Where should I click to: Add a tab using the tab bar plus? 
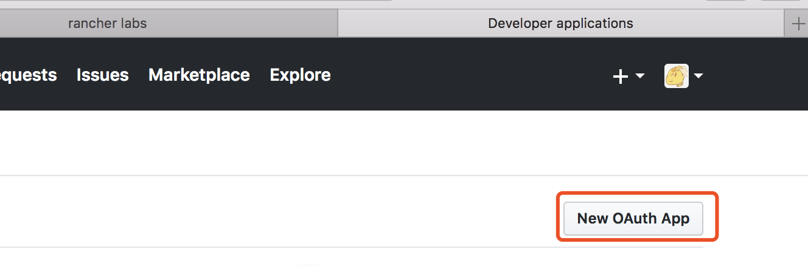click(797, 24)
